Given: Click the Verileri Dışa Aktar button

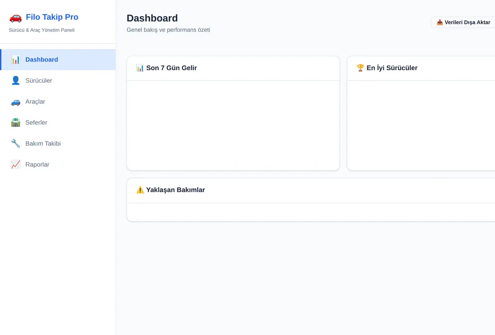Looking at the screenshot, I should click(x=463, y=22).
